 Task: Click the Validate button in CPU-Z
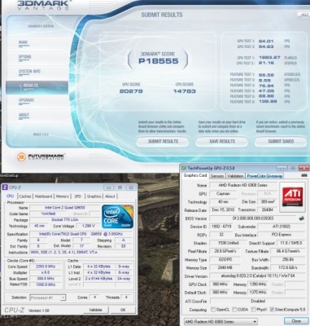[95, 310]
